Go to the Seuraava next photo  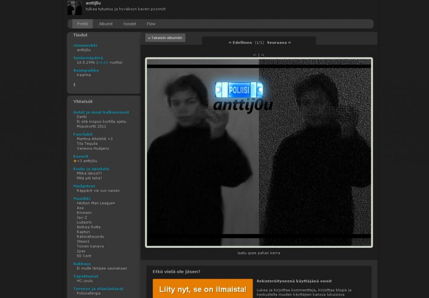click(279, 42)
